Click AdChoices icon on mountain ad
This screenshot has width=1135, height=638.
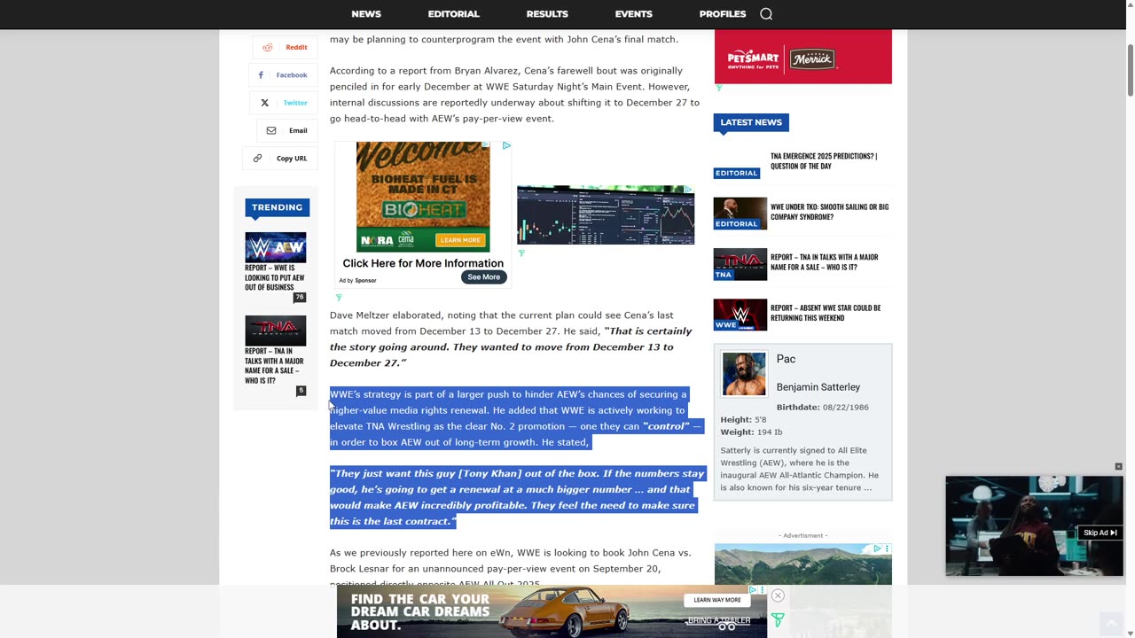pyautogui.click(x=877, y=549)
